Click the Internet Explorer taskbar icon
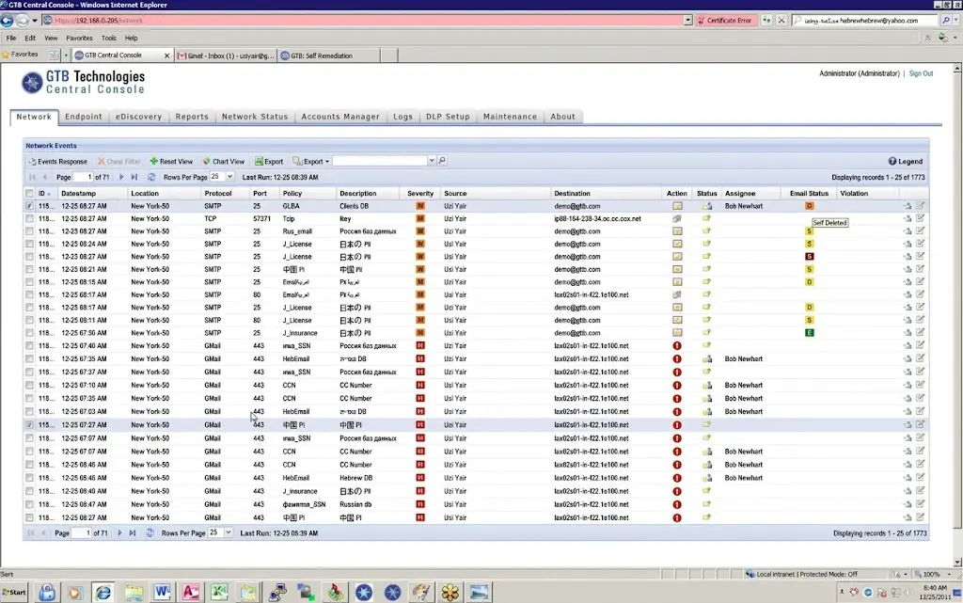 click(x=103, y=592)
